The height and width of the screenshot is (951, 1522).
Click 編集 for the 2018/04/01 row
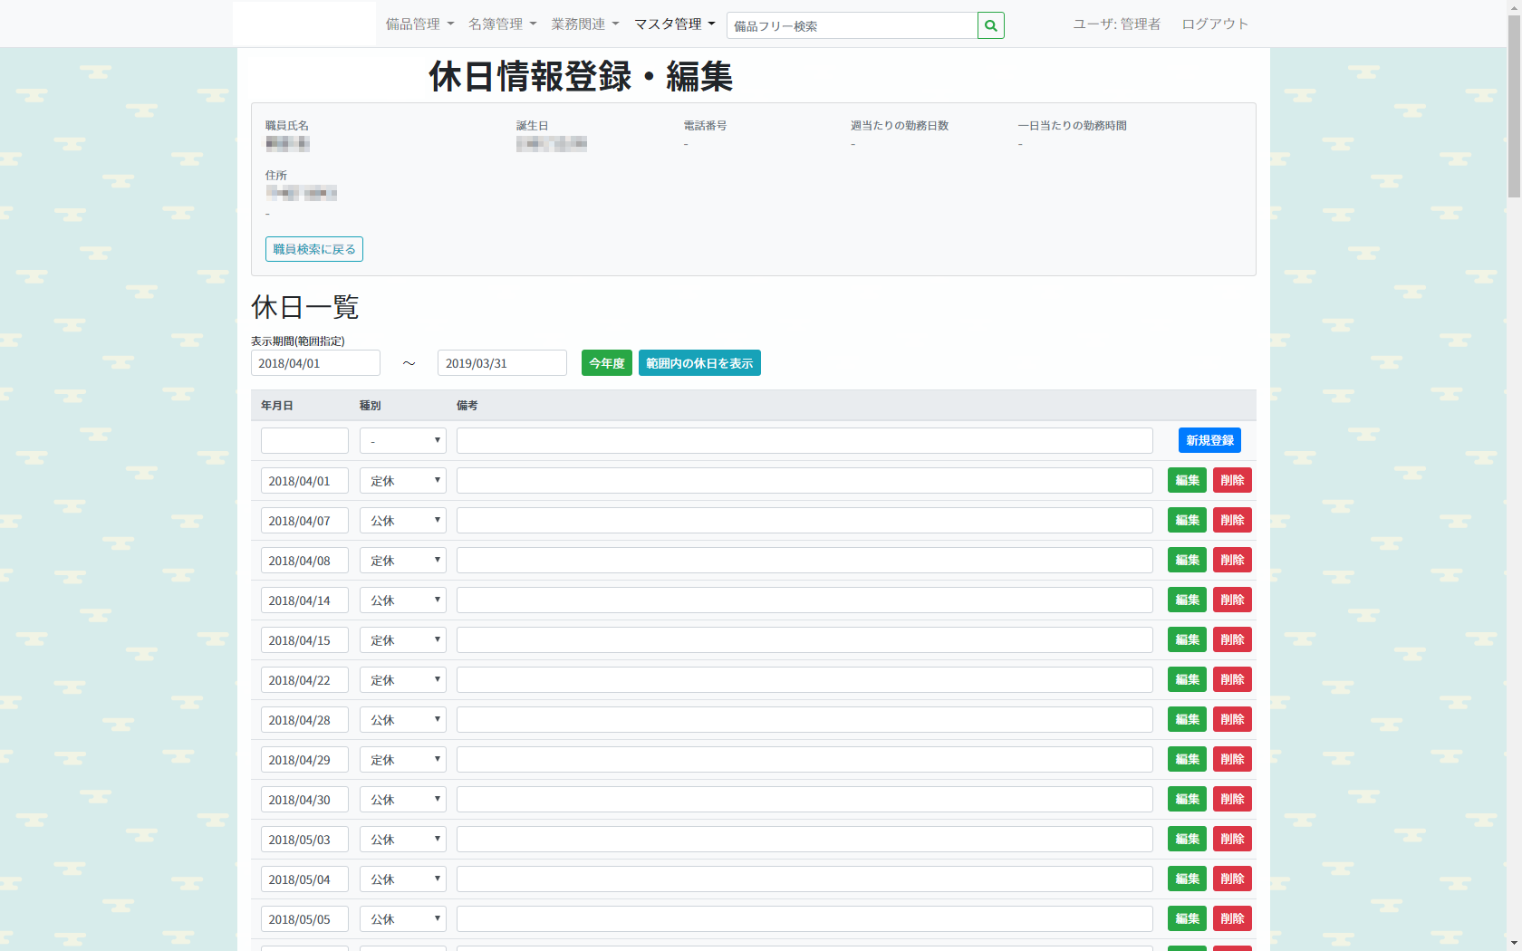1187,480
